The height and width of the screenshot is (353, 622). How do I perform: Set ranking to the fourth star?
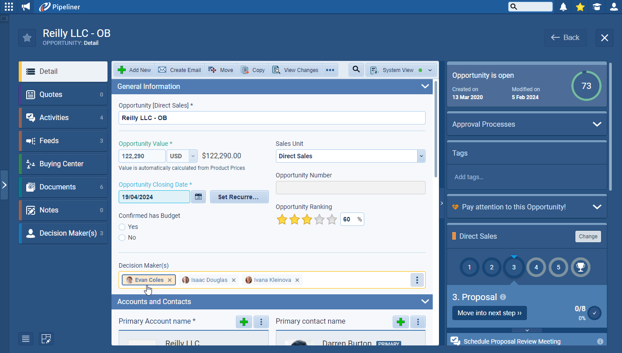(319, 220)
